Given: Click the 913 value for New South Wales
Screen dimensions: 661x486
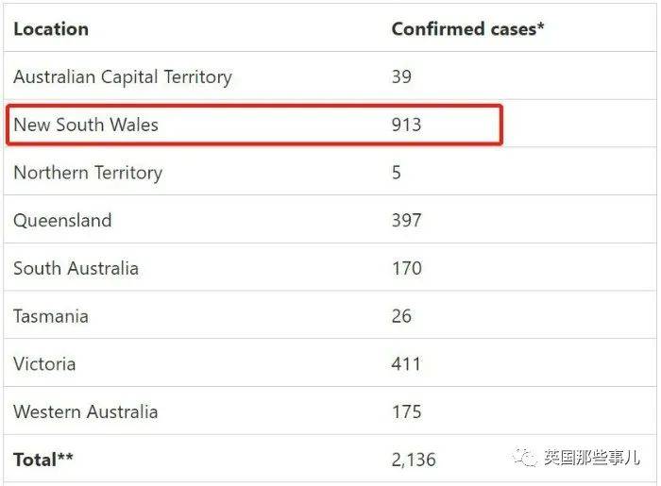Looking at the screenshot, I should pos(406,126).
